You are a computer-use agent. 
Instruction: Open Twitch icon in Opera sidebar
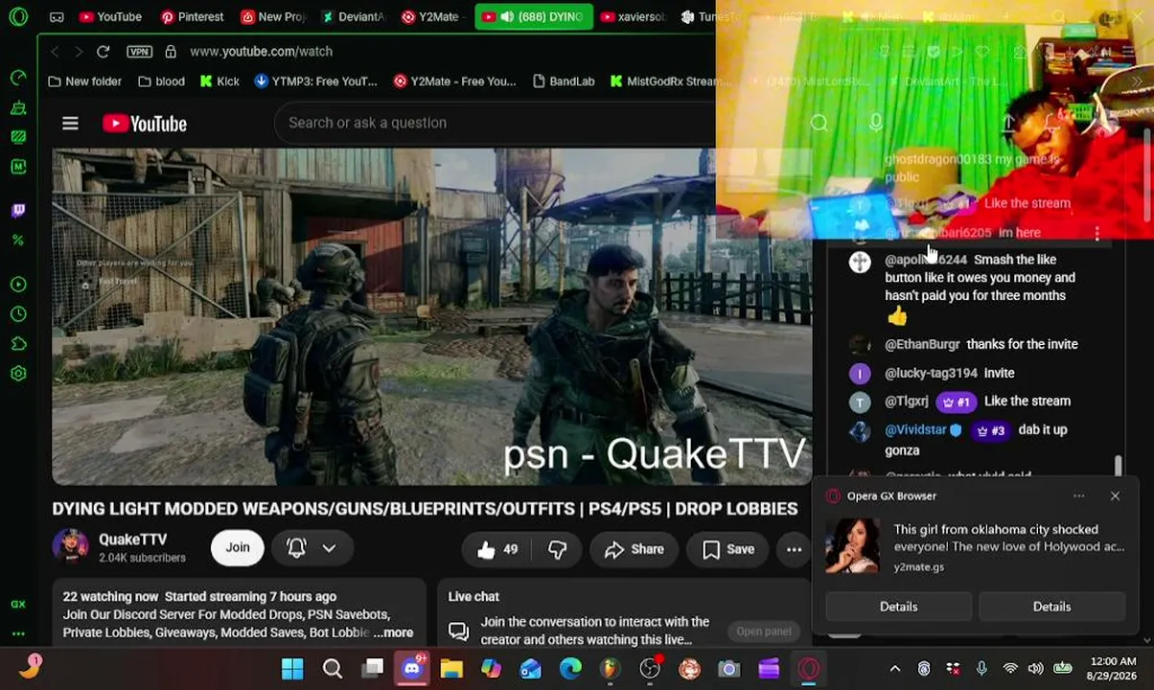(18, 210)
